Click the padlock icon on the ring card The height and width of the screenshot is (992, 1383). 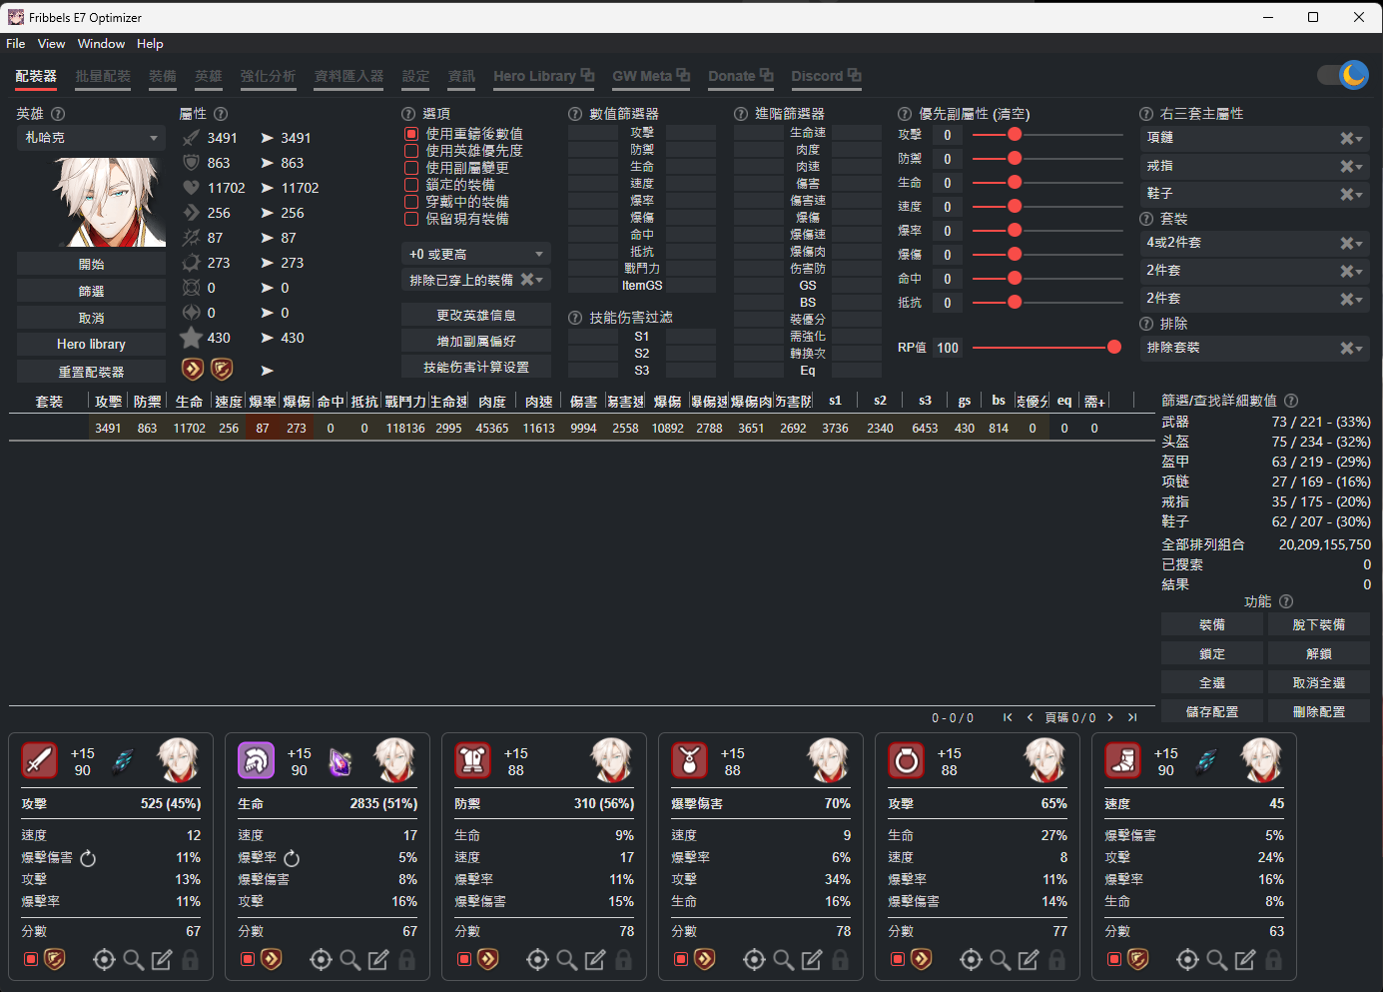click(x=1056, y=960)
